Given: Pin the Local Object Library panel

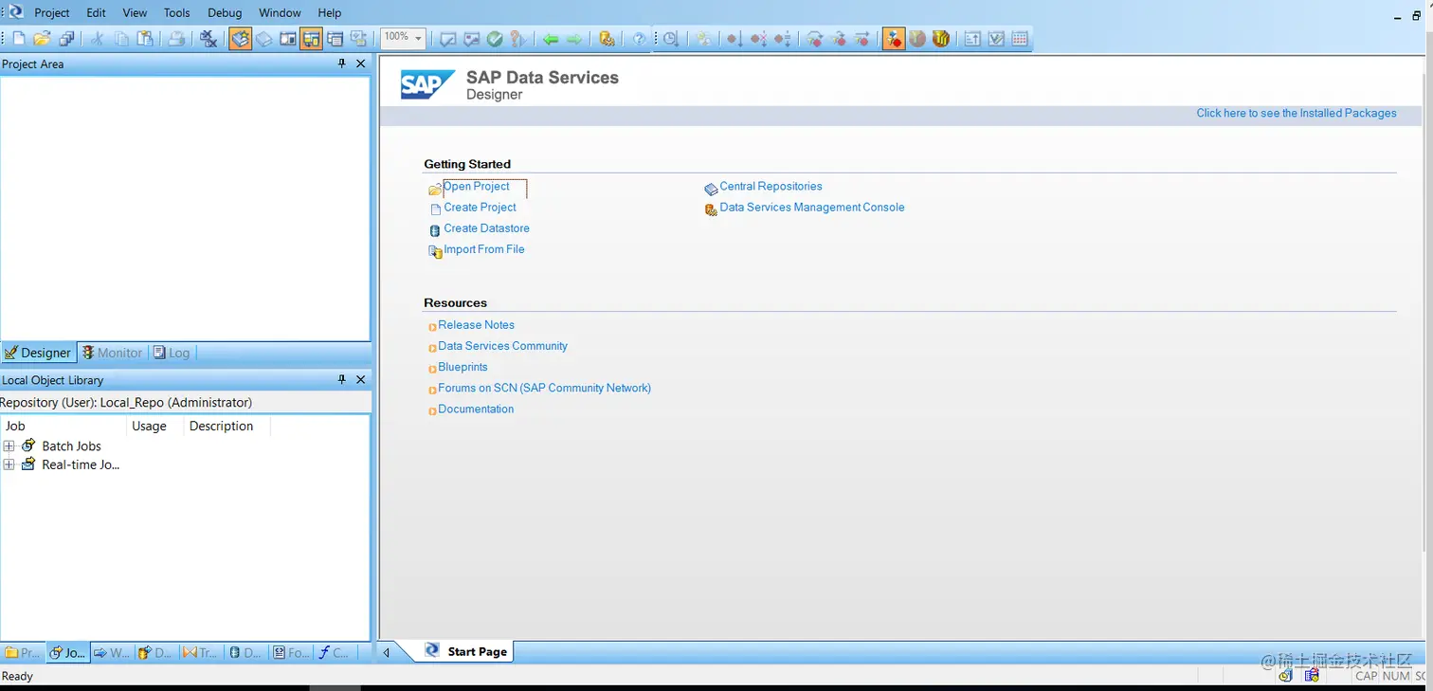Looking at the screenshot, I should coord(342,379).
